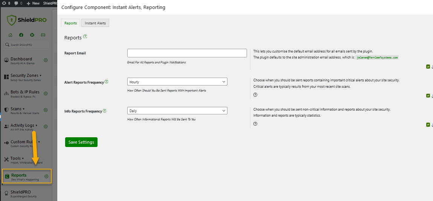Click the Save Settings button
The width and height of the screenshot is (433, 201).
point(81,142)
